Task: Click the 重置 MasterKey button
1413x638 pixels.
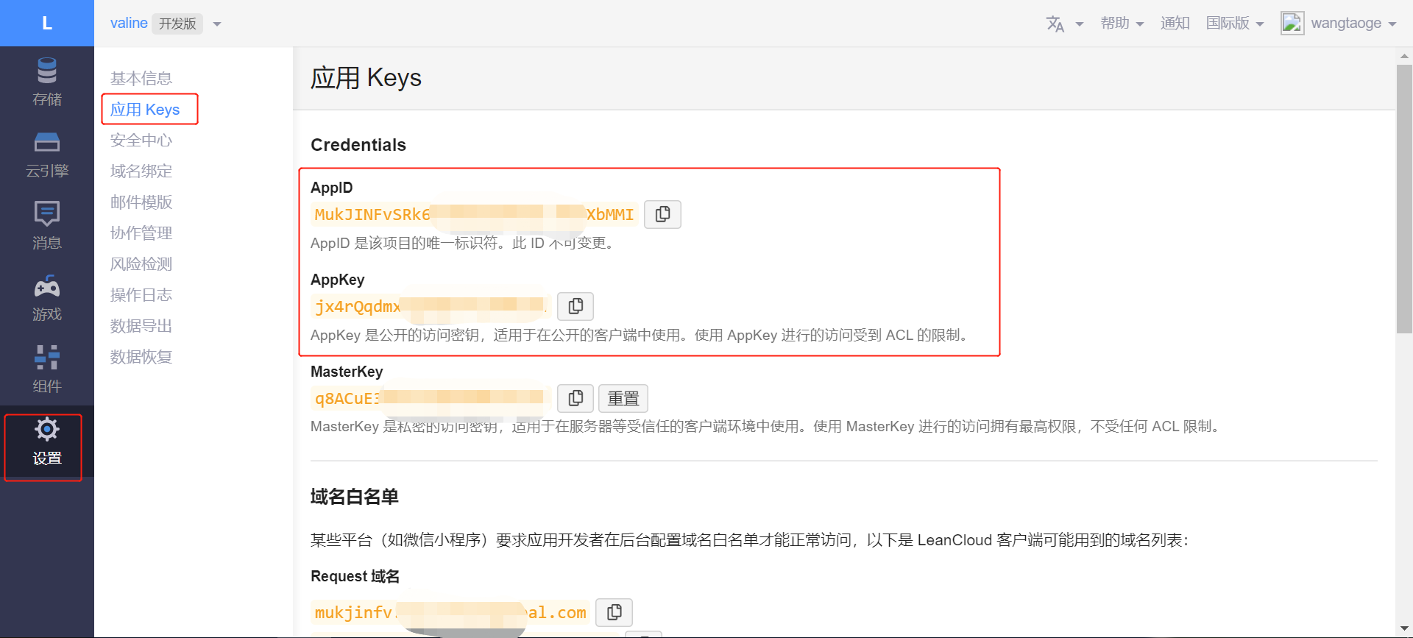Action: (623, 398)
